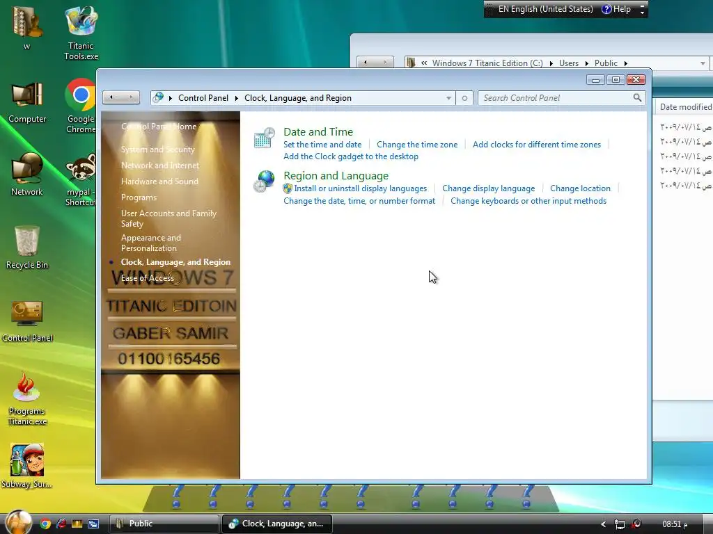Viewport: 713px width, 534px height.
Task: Select the Computer desktop icon
Action: pyautogui.click(x=27, y=103)
